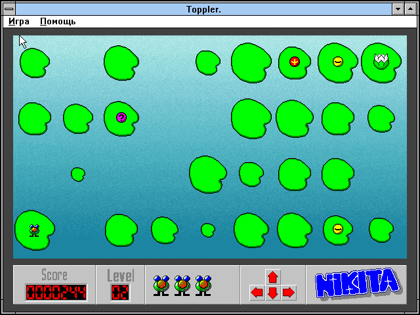Click the Toppler title bar
420x315 pixels.
204,9
